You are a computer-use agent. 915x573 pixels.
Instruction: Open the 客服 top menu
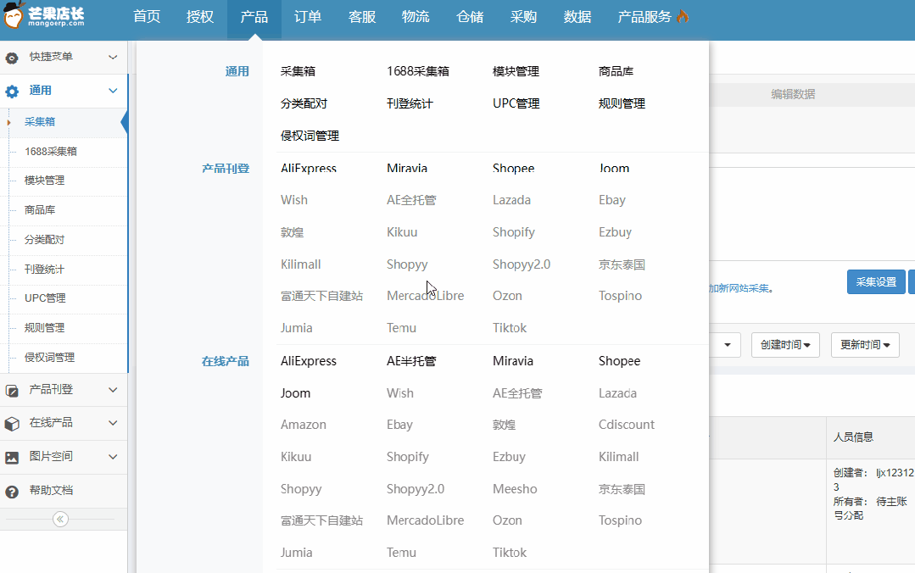coord(362,17)
